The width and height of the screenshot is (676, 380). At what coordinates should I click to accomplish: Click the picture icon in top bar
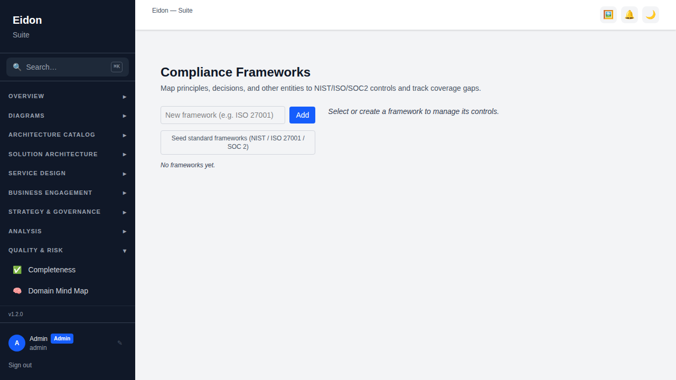[608, 15]
